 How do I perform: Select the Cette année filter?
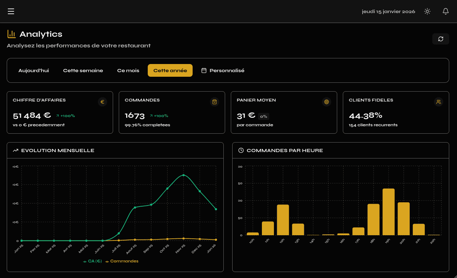pos(170,70)
